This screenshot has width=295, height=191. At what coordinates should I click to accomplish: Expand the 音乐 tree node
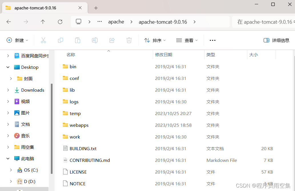[x=8, y=136]
